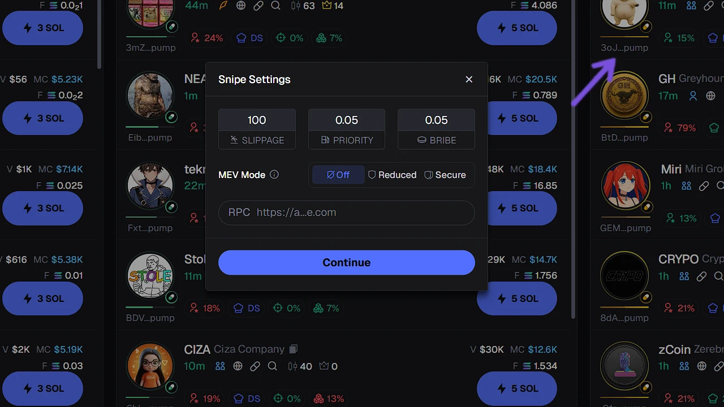Click the RPC URL input field
The width and height of the screenshot is (724, 407).
tap(346, 213)
